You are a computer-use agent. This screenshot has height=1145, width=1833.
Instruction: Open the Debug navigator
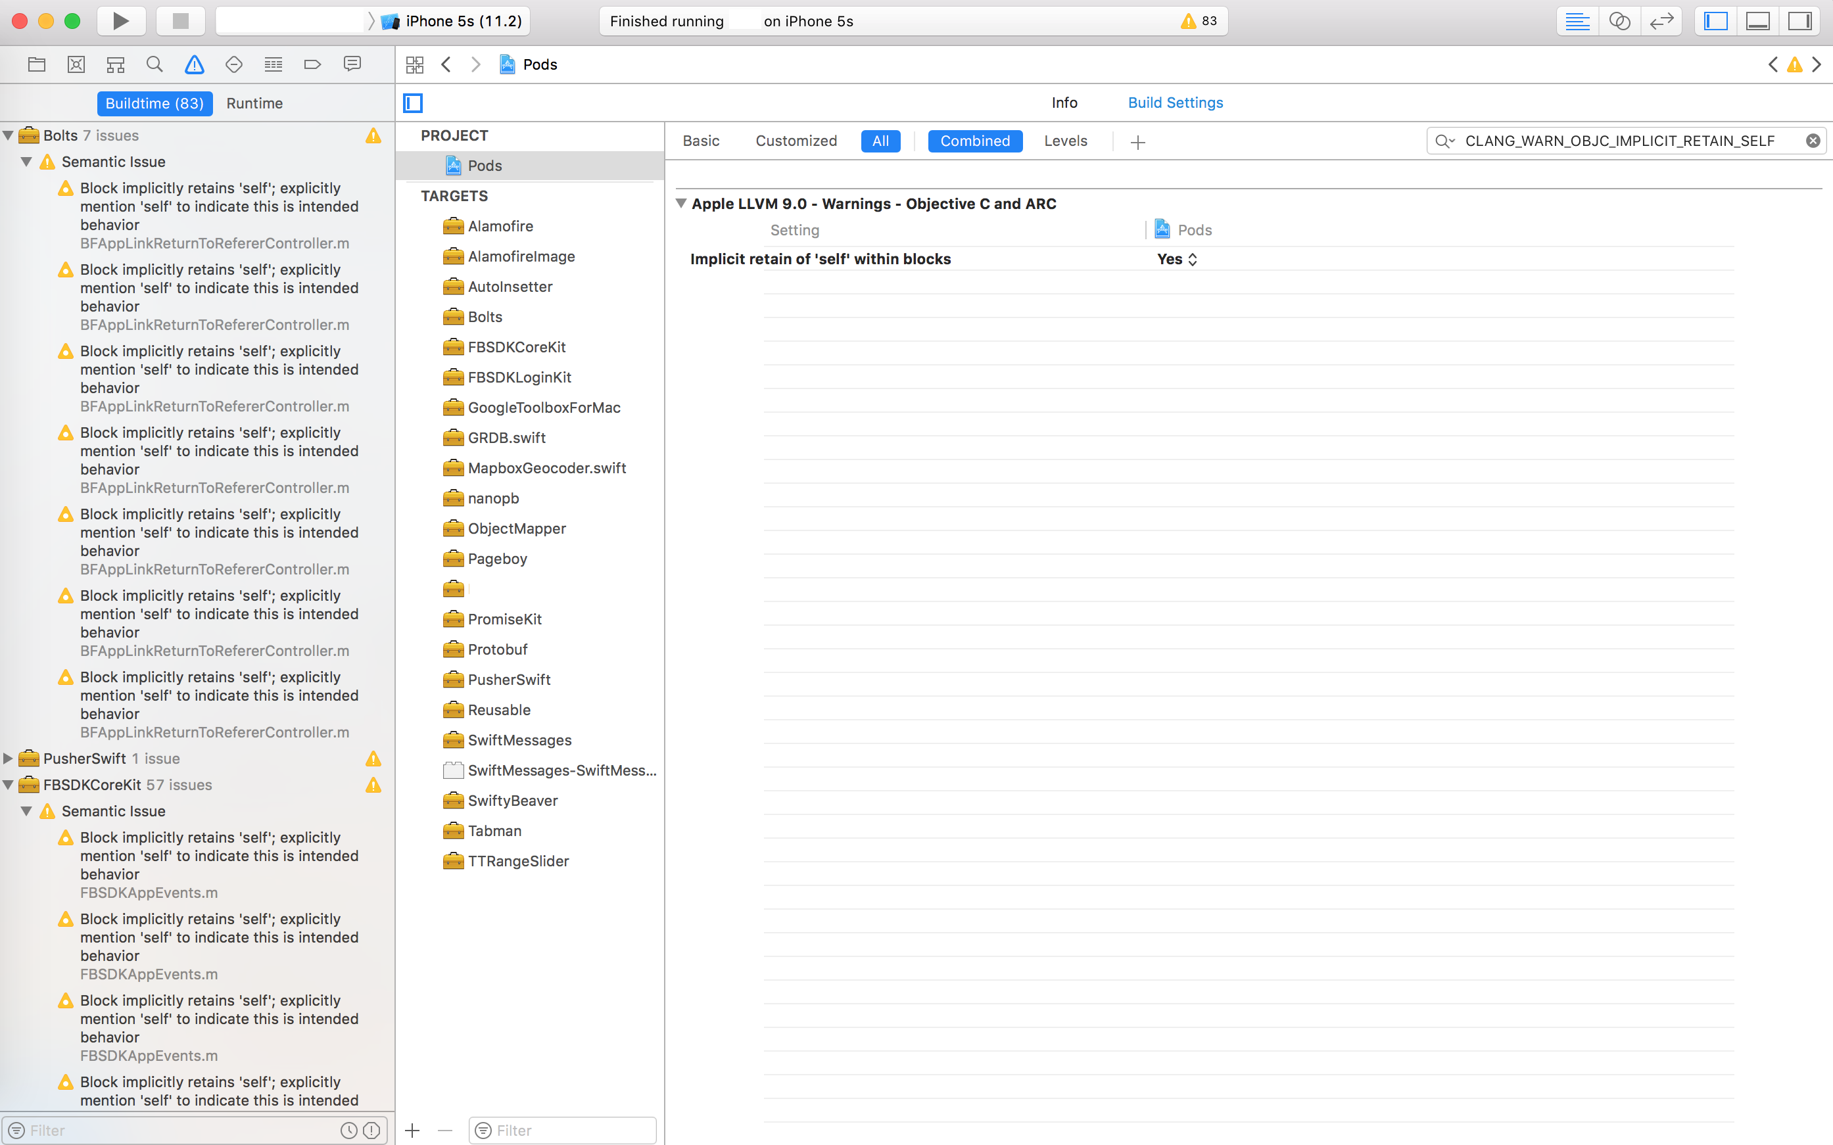click(x=274, y=64)
